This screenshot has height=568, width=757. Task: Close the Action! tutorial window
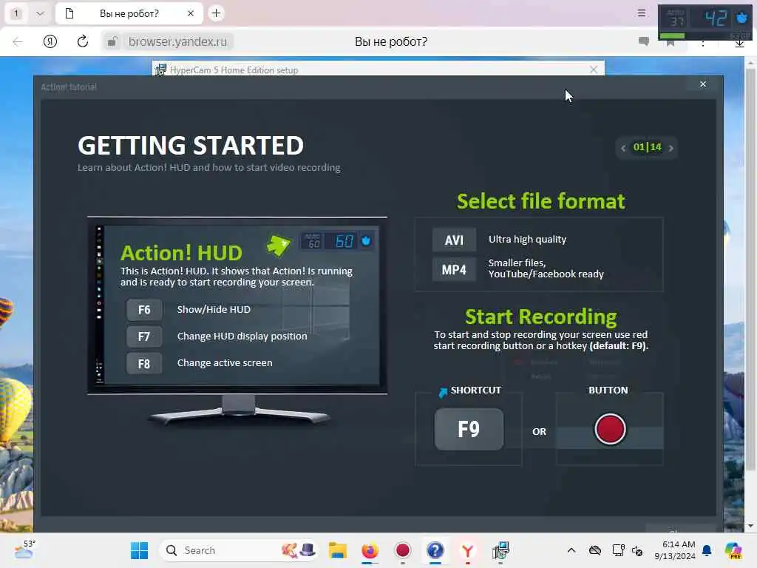coord(703,84)
